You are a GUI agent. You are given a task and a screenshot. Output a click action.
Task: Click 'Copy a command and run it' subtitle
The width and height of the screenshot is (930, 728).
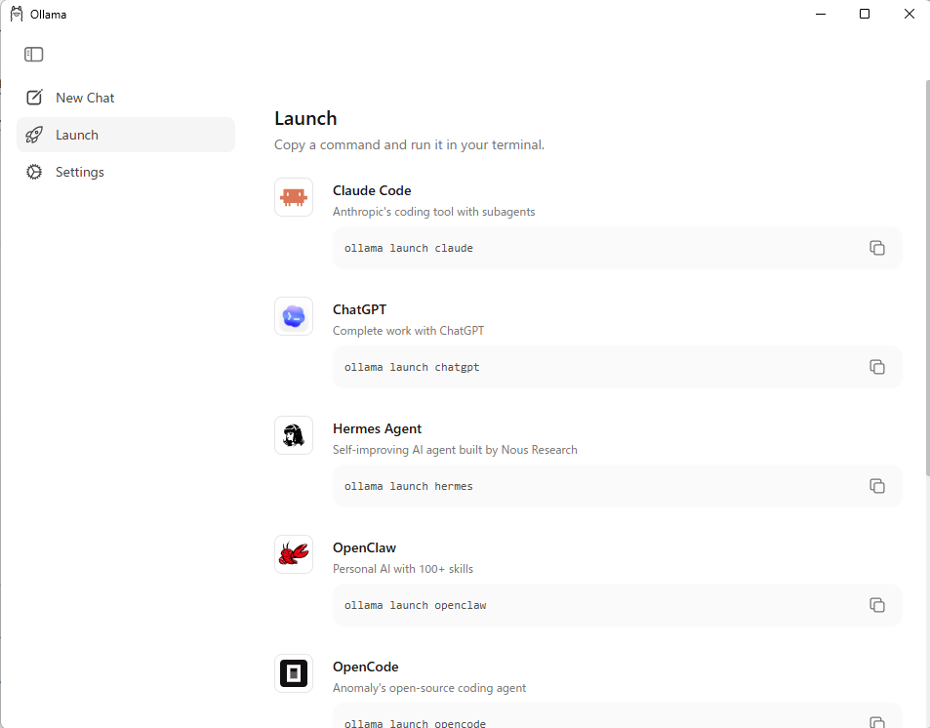(x=409, y=144)
